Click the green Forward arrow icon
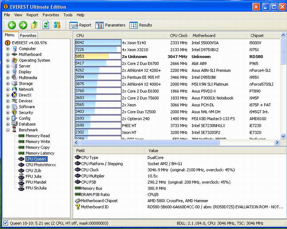287x229 pixels. [x=23, y=25]
